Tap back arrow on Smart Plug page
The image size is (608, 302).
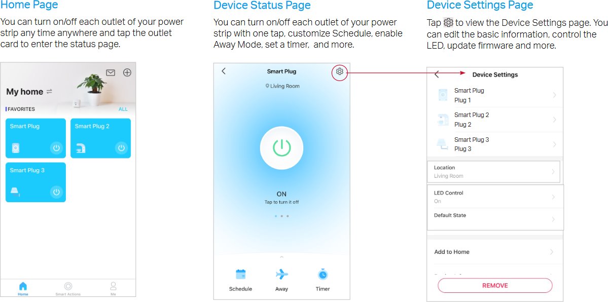224,71
